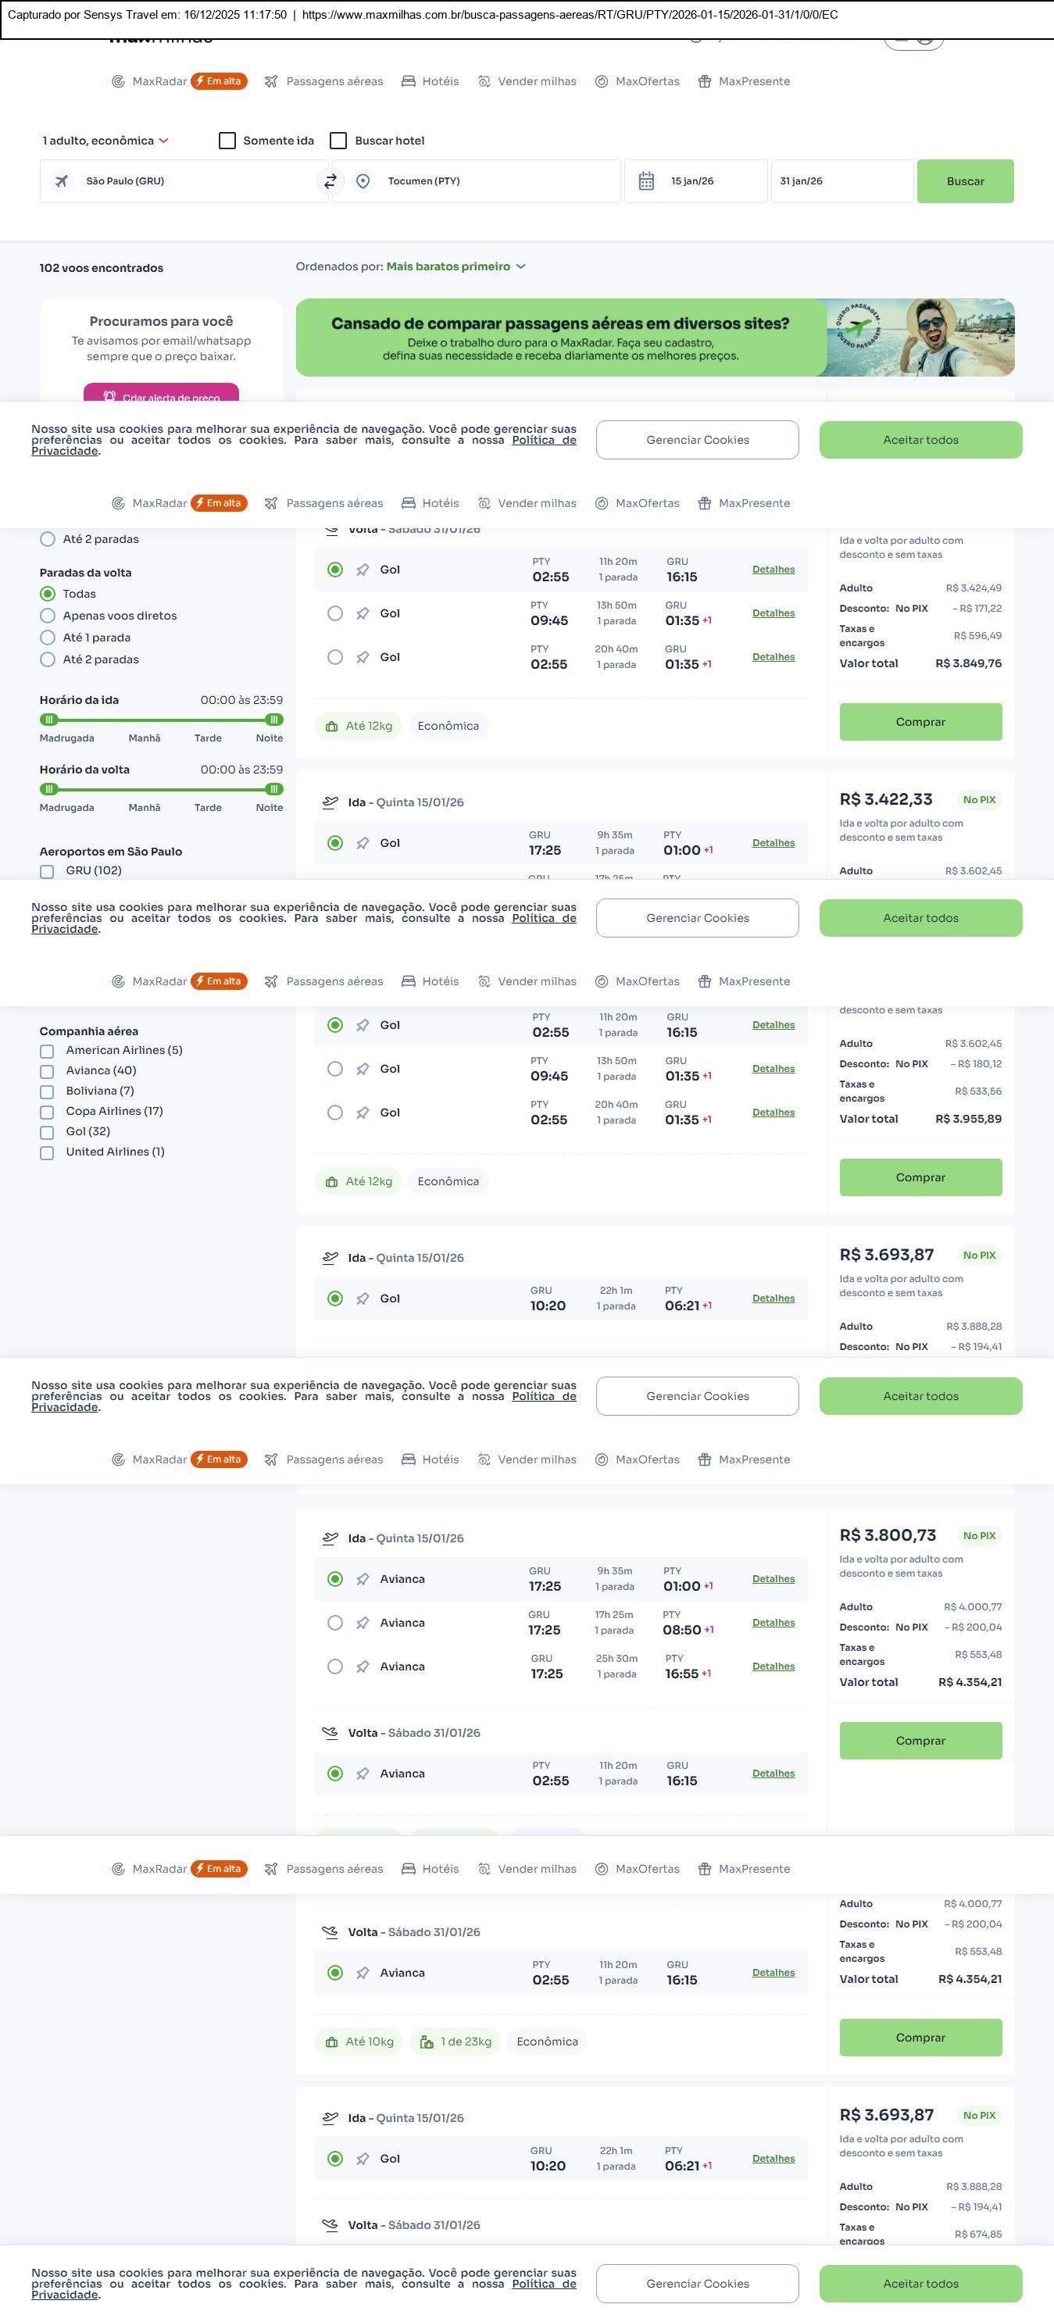Expand the Mais baratos primeiro sort menu

pyautogui.click(x=456, y=267)
